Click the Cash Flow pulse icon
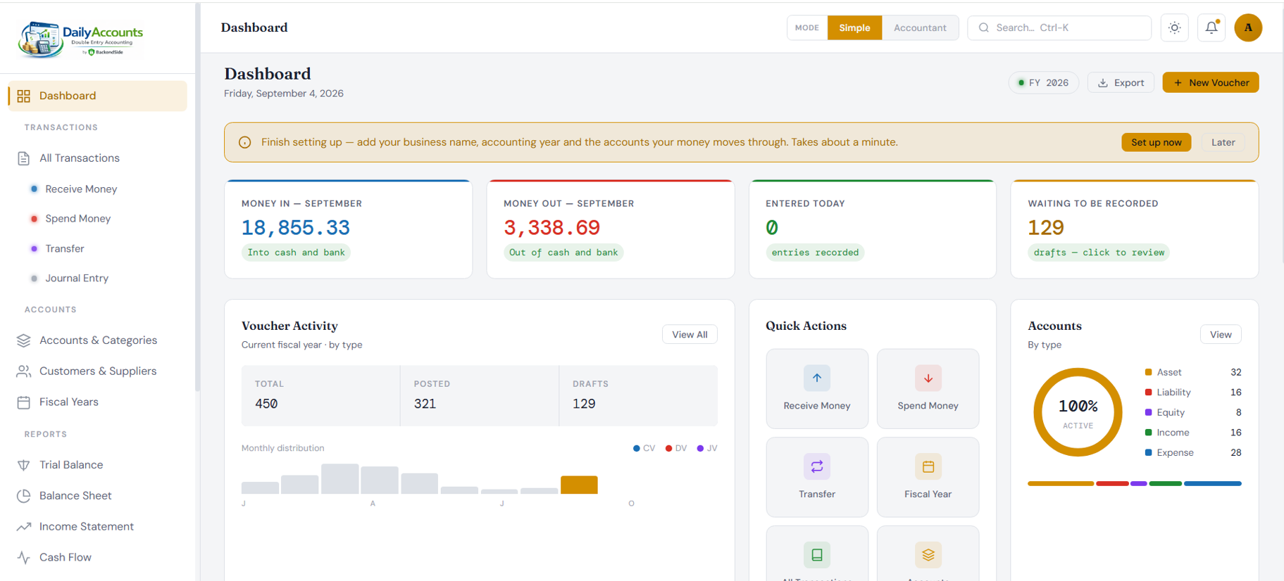 click(x=24, y=558)
